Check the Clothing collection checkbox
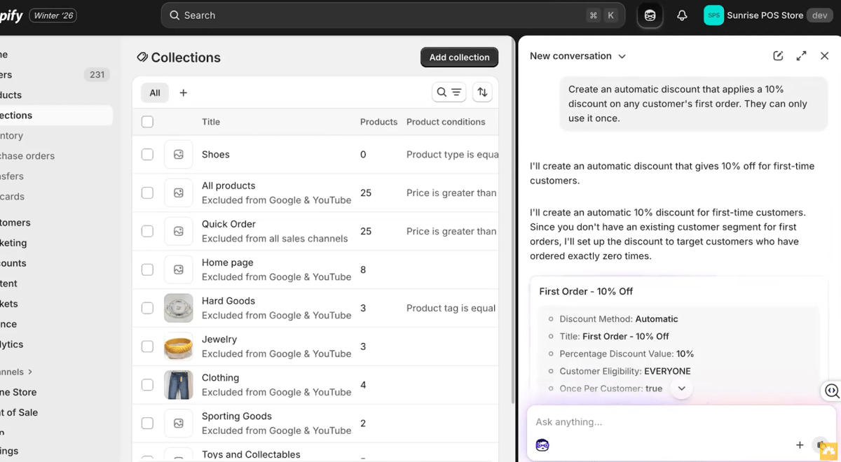Image resolution: width=841 pixels, height=462 pixels. tap(147, 385)
